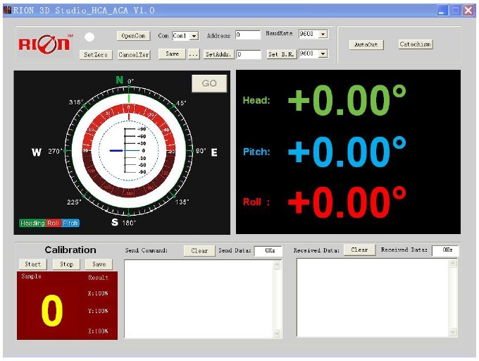Open the Com port dropdown
479x361 pixels.
[194, 36]
